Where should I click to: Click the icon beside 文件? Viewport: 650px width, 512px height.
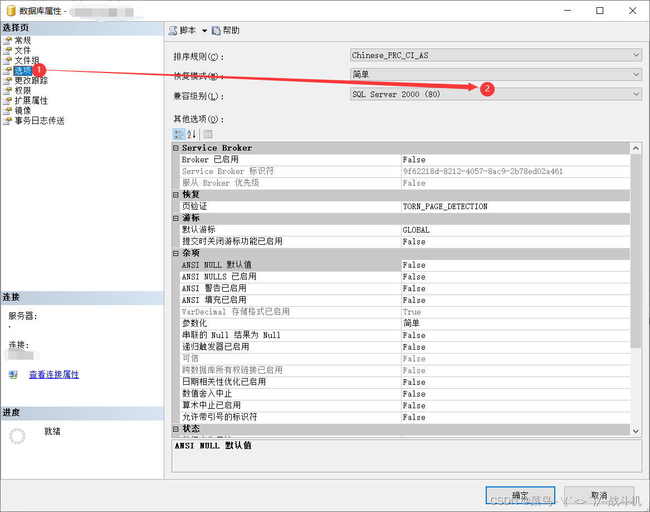point(7,51)
